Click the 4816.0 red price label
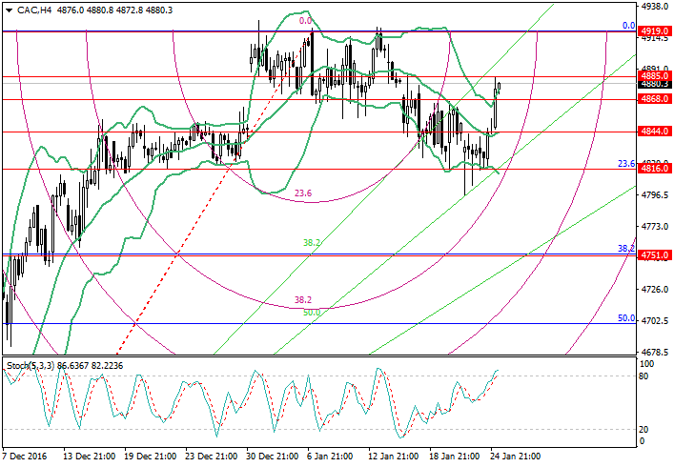The width and height of the screenshot is (674, 467). tap(655, 169)
